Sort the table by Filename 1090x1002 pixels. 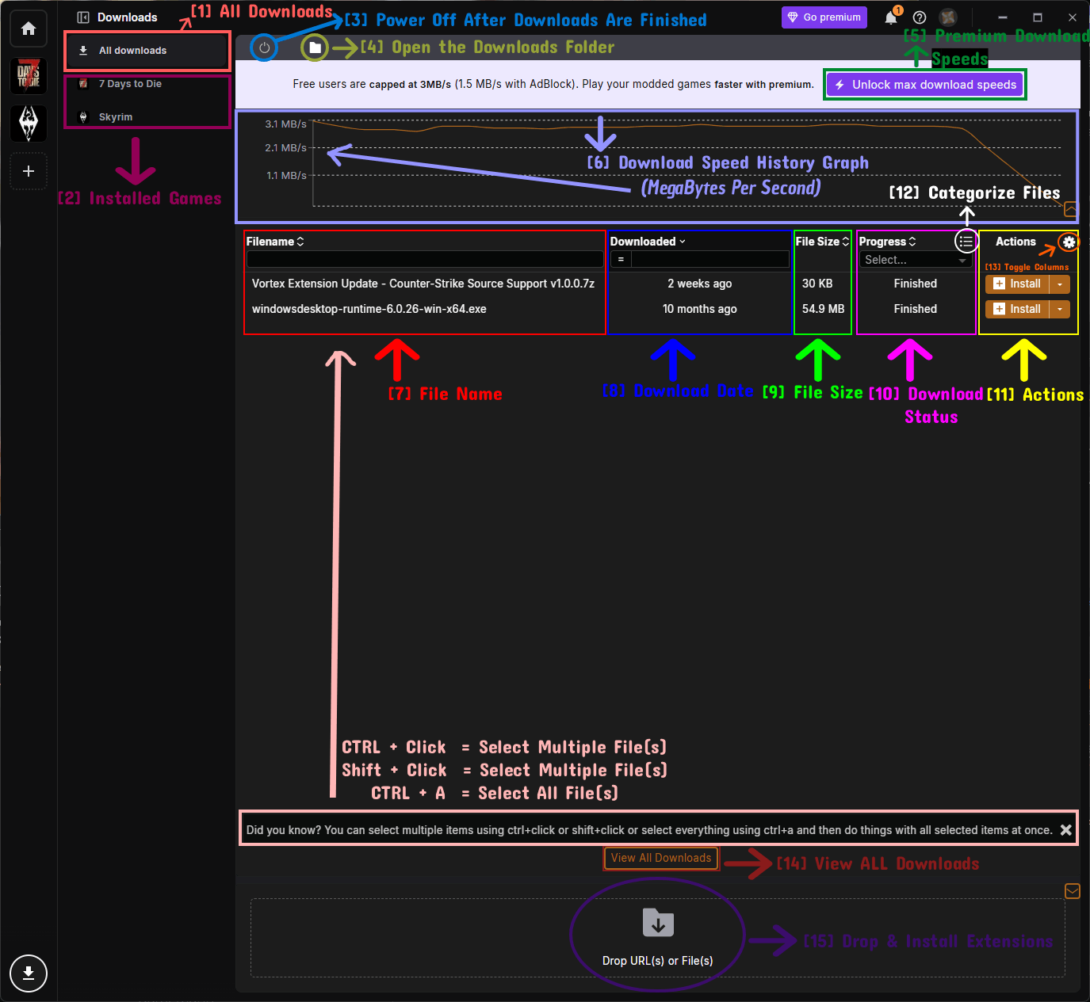click(275, 242)
